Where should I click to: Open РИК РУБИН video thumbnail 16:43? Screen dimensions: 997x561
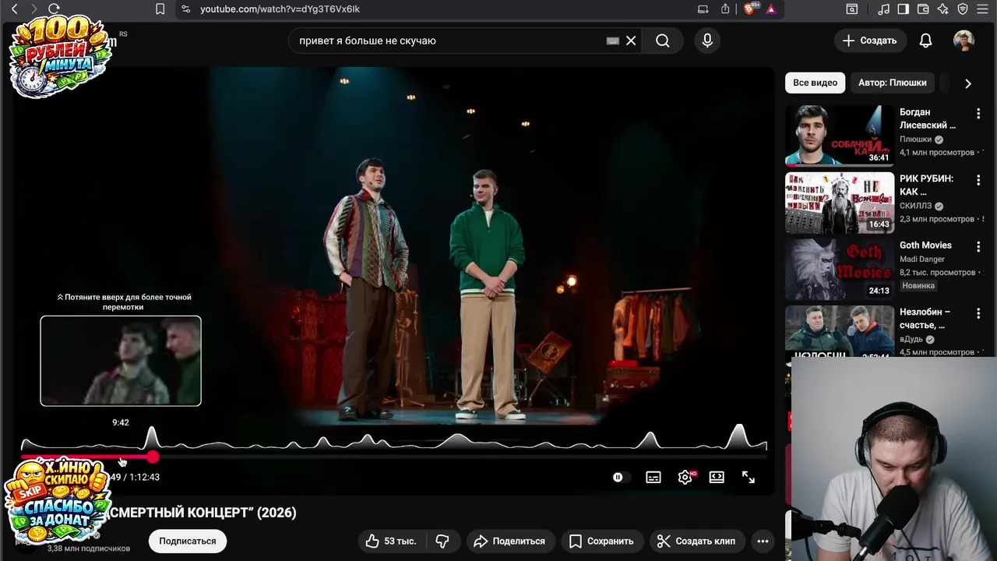point(840,203)
